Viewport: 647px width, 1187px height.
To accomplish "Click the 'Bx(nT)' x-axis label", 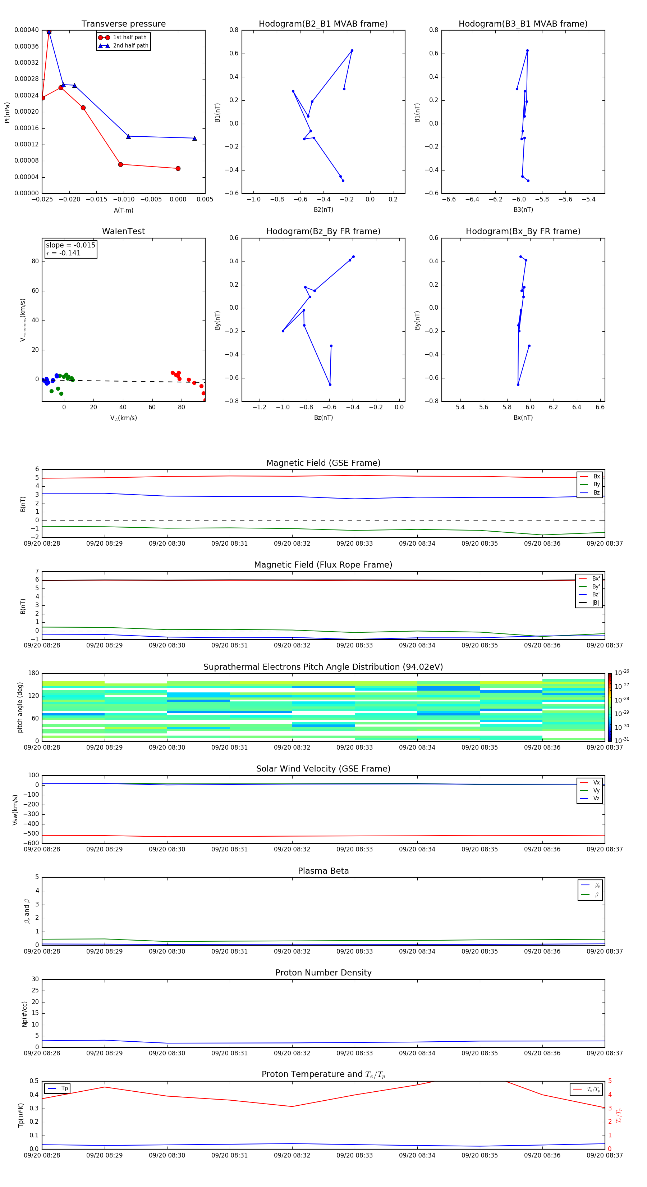I will pos(523,418).
